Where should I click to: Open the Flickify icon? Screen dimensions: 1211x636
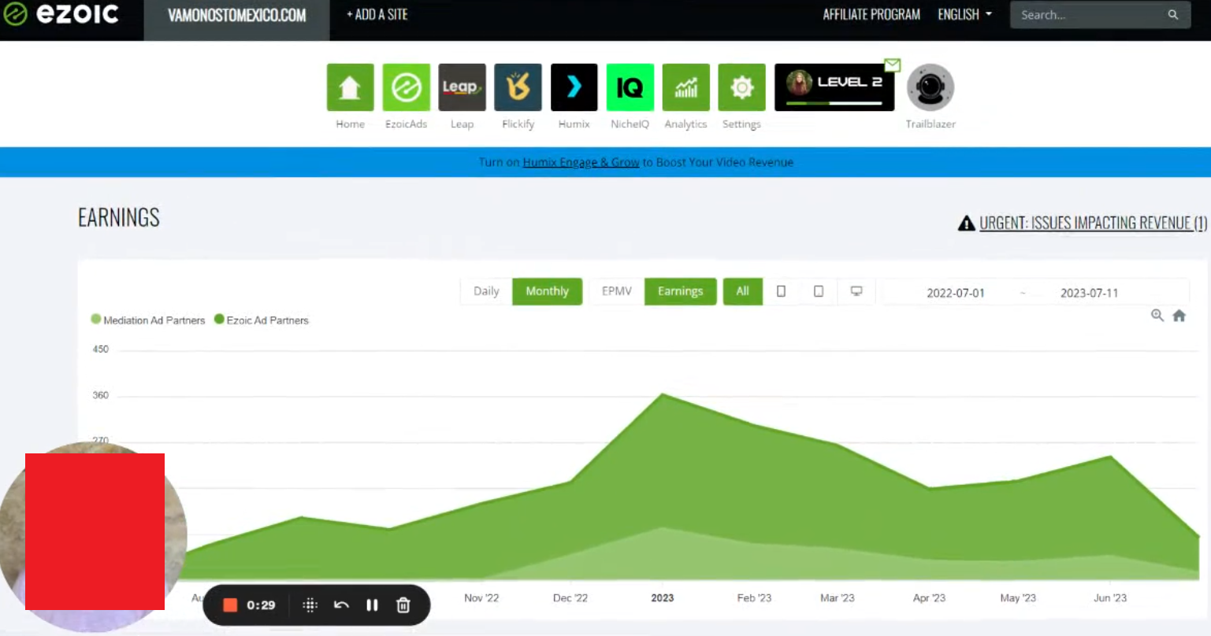point(518,87)
